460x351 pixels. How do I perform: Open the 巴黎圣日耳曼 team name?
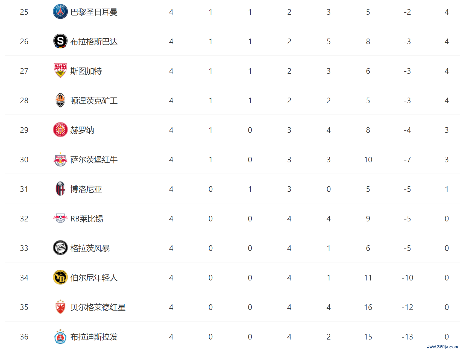point(94,12)
